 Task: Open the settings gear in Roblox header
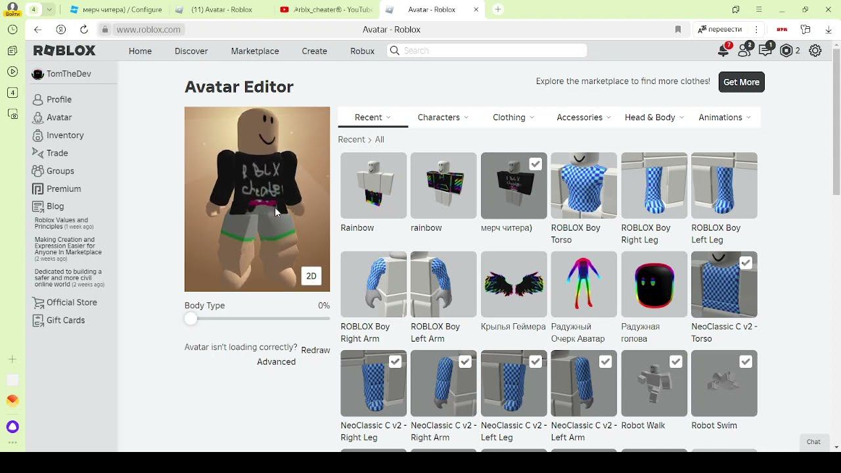(815, 51)
